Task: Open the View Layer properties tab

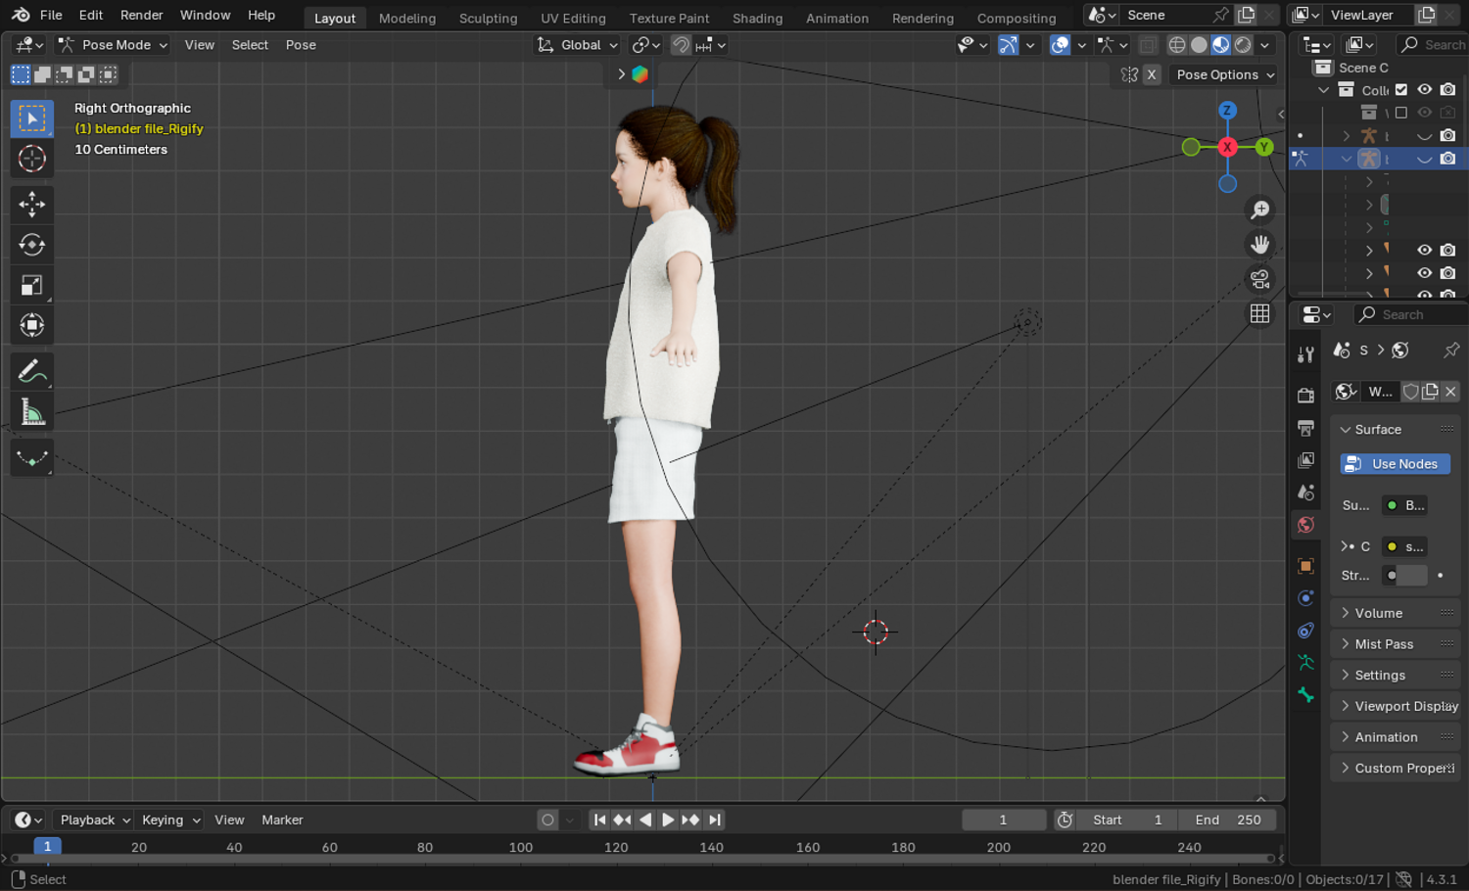Action: click(1305, 460)
